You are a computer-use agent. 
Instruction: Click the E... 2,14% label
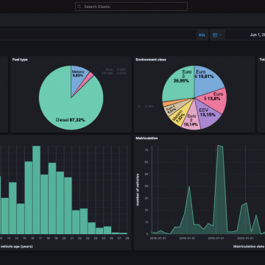[146, 106]
